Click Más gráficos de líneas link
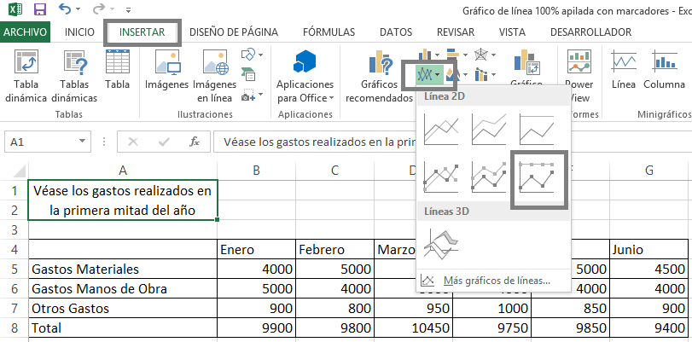Viewport: 692px width, 342px height. 495,280
